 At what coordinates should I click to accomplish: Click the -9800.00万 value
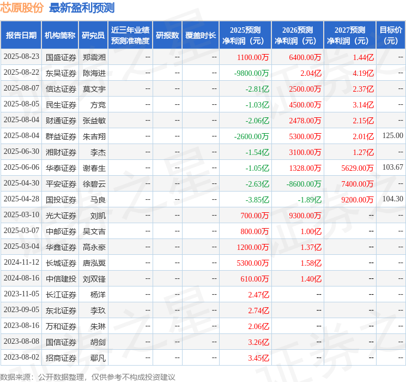pyautogui.click(x=251, y=73)
